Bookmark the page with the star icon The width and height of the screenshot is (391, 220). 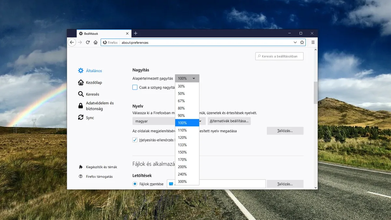point(302,42)
